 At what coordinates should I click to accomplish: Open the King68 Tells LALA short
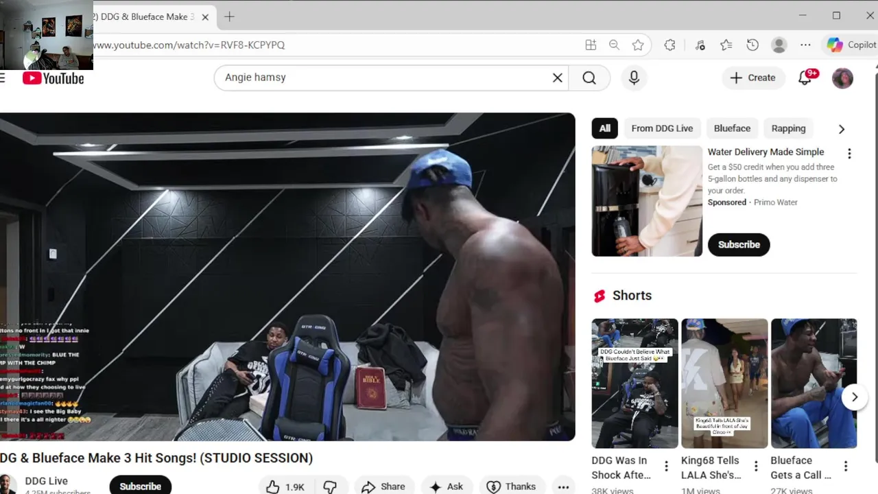[x=724, y=383]
